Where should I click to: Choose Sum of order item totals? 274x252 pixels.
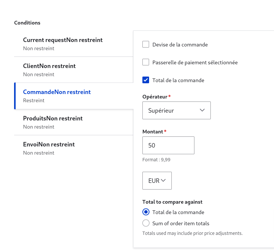[146, 223]
